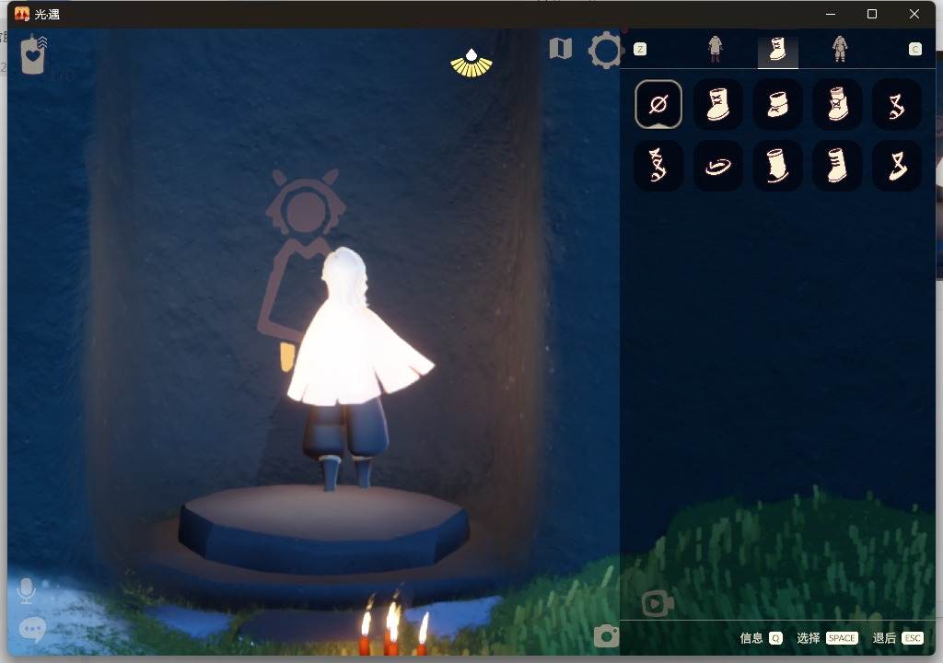Start video recording with the camcorder icon
Screen dimensions: 943x663
[658, 604]
